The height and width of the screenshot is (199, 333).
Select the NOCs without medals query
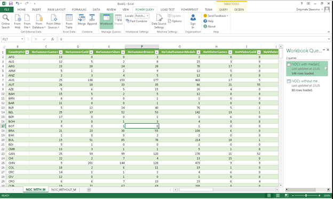pos(307,85)
